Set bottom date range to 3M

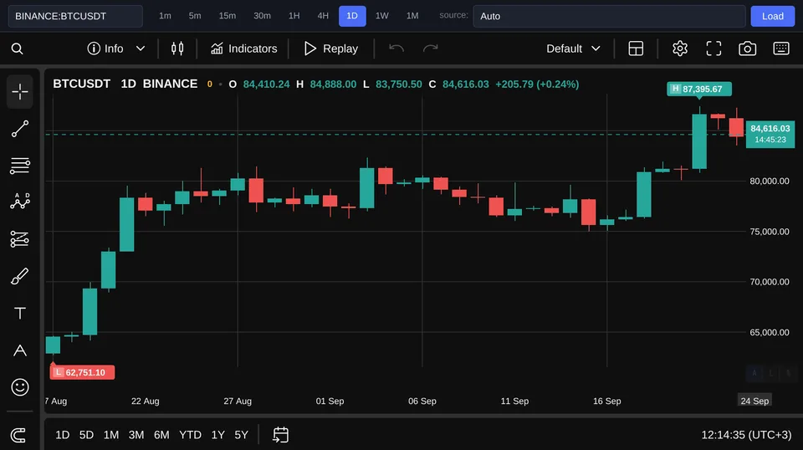click(x=136, y=435)
